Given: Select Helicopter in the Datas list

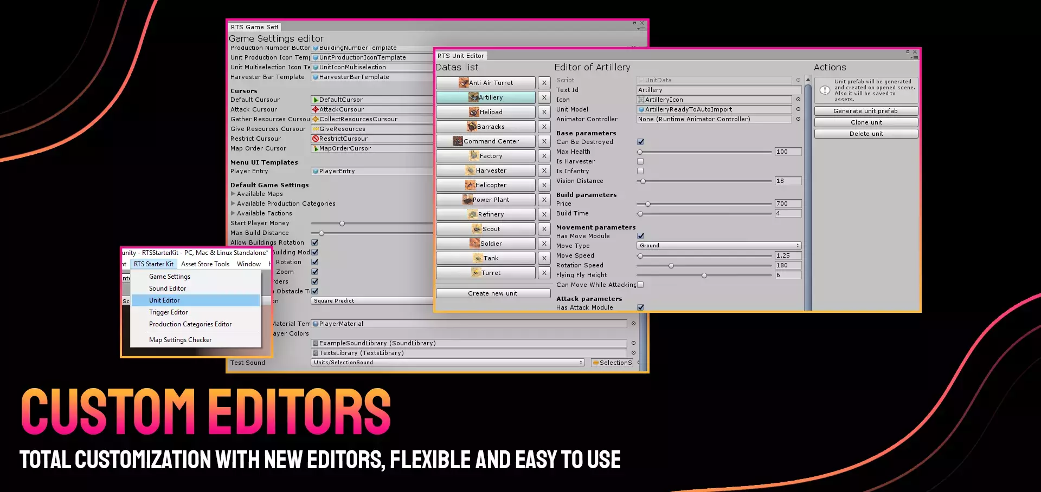Looking at the screenshot, I should coord(486,185).
